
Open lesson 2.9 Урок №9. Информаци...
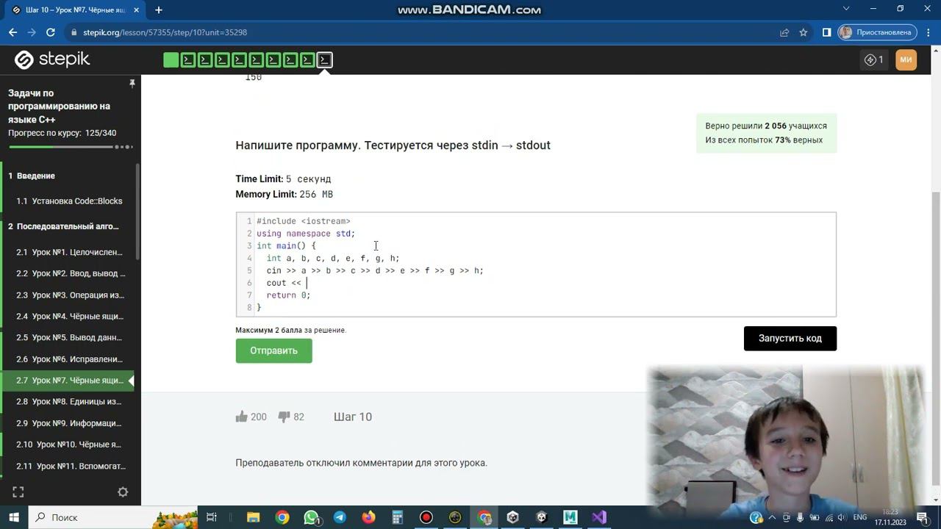pos(70,422)
